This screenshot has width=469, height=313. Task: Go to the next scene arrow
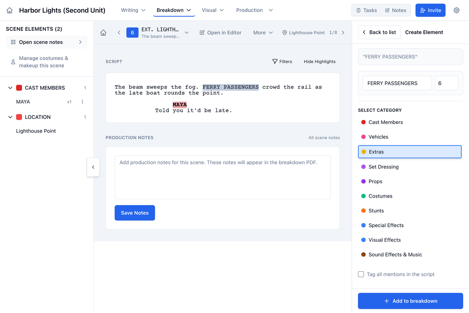coord(343,33)
